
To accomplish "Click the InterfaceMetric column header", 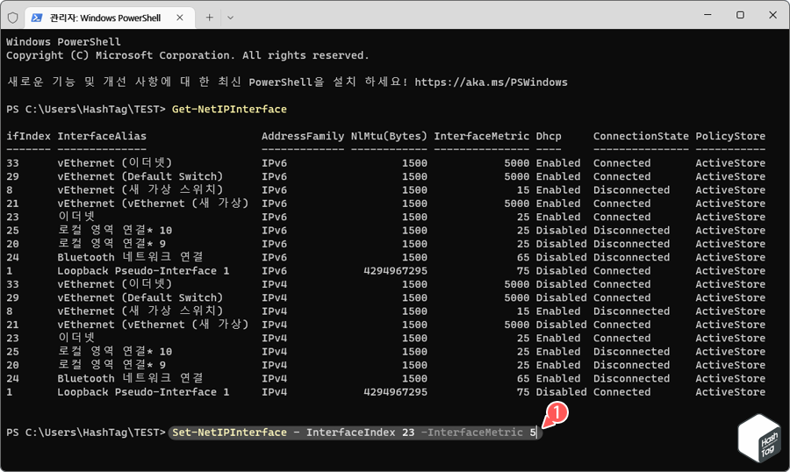I will click(x=482, y=136).
